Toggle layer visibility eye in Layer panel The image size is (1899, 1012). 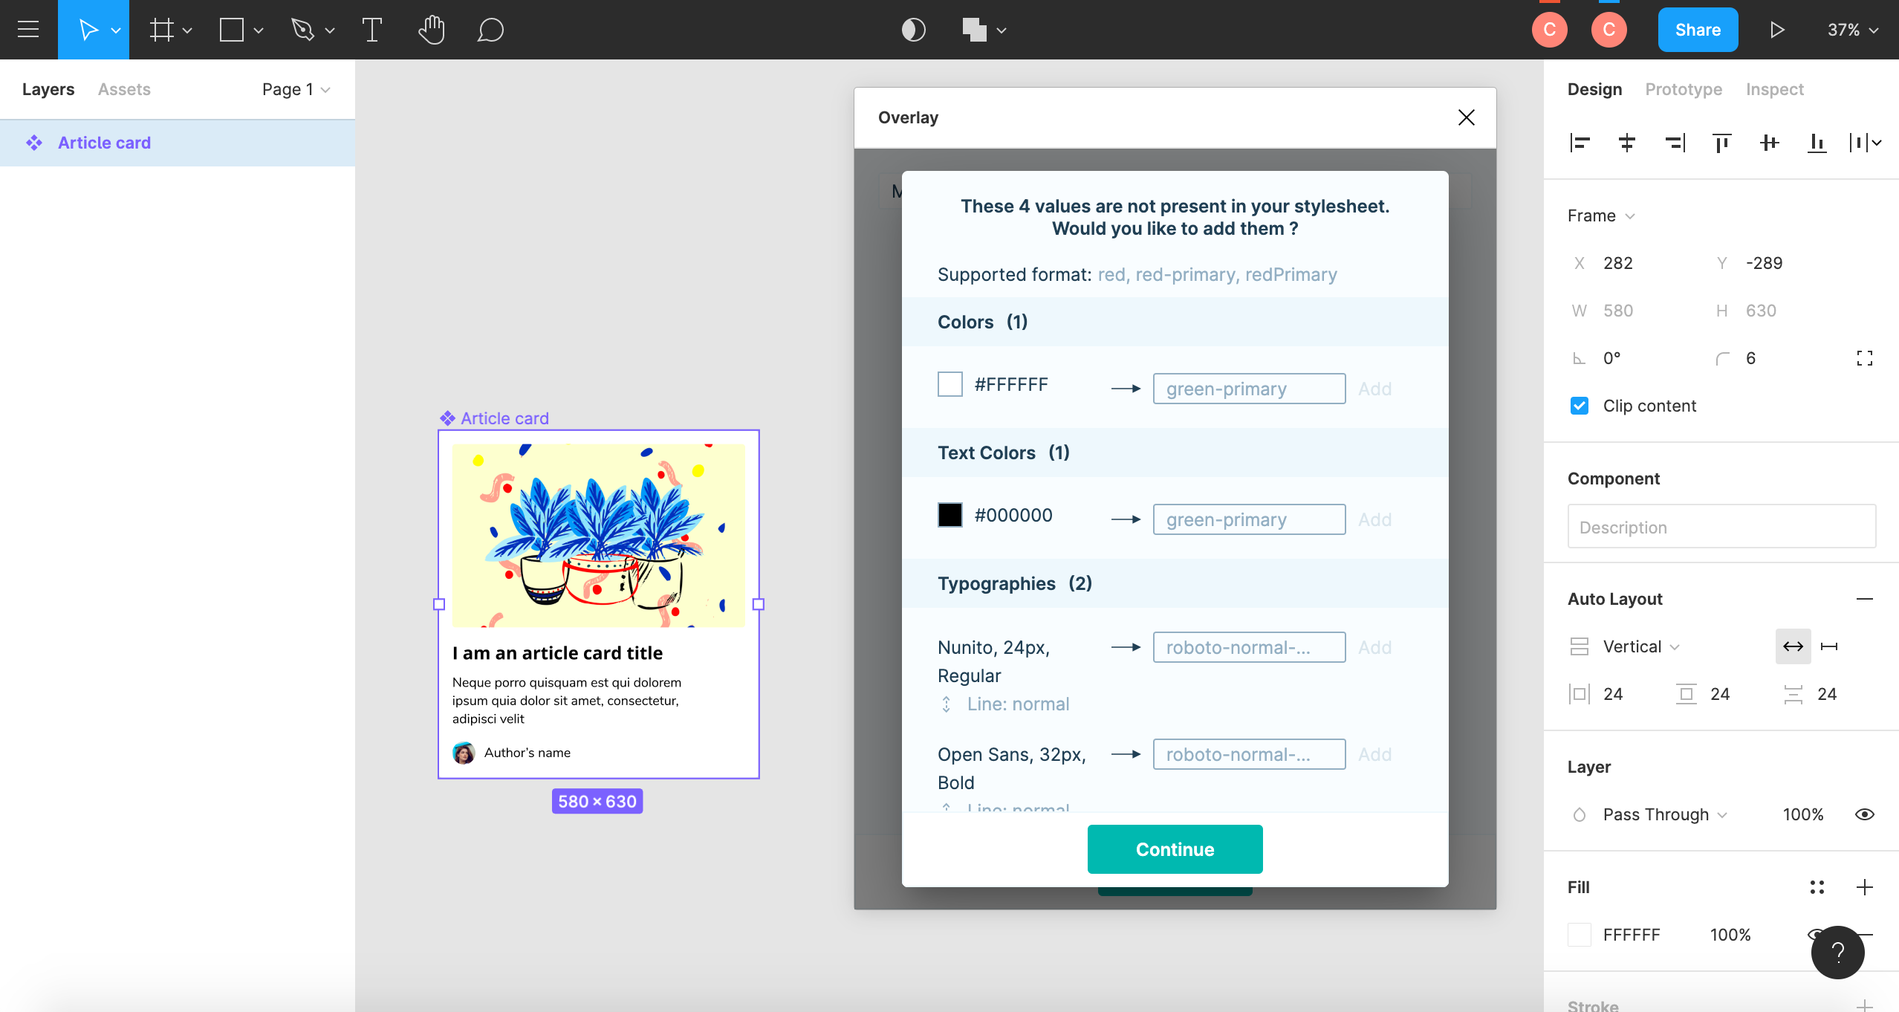tap(1864, 814)
